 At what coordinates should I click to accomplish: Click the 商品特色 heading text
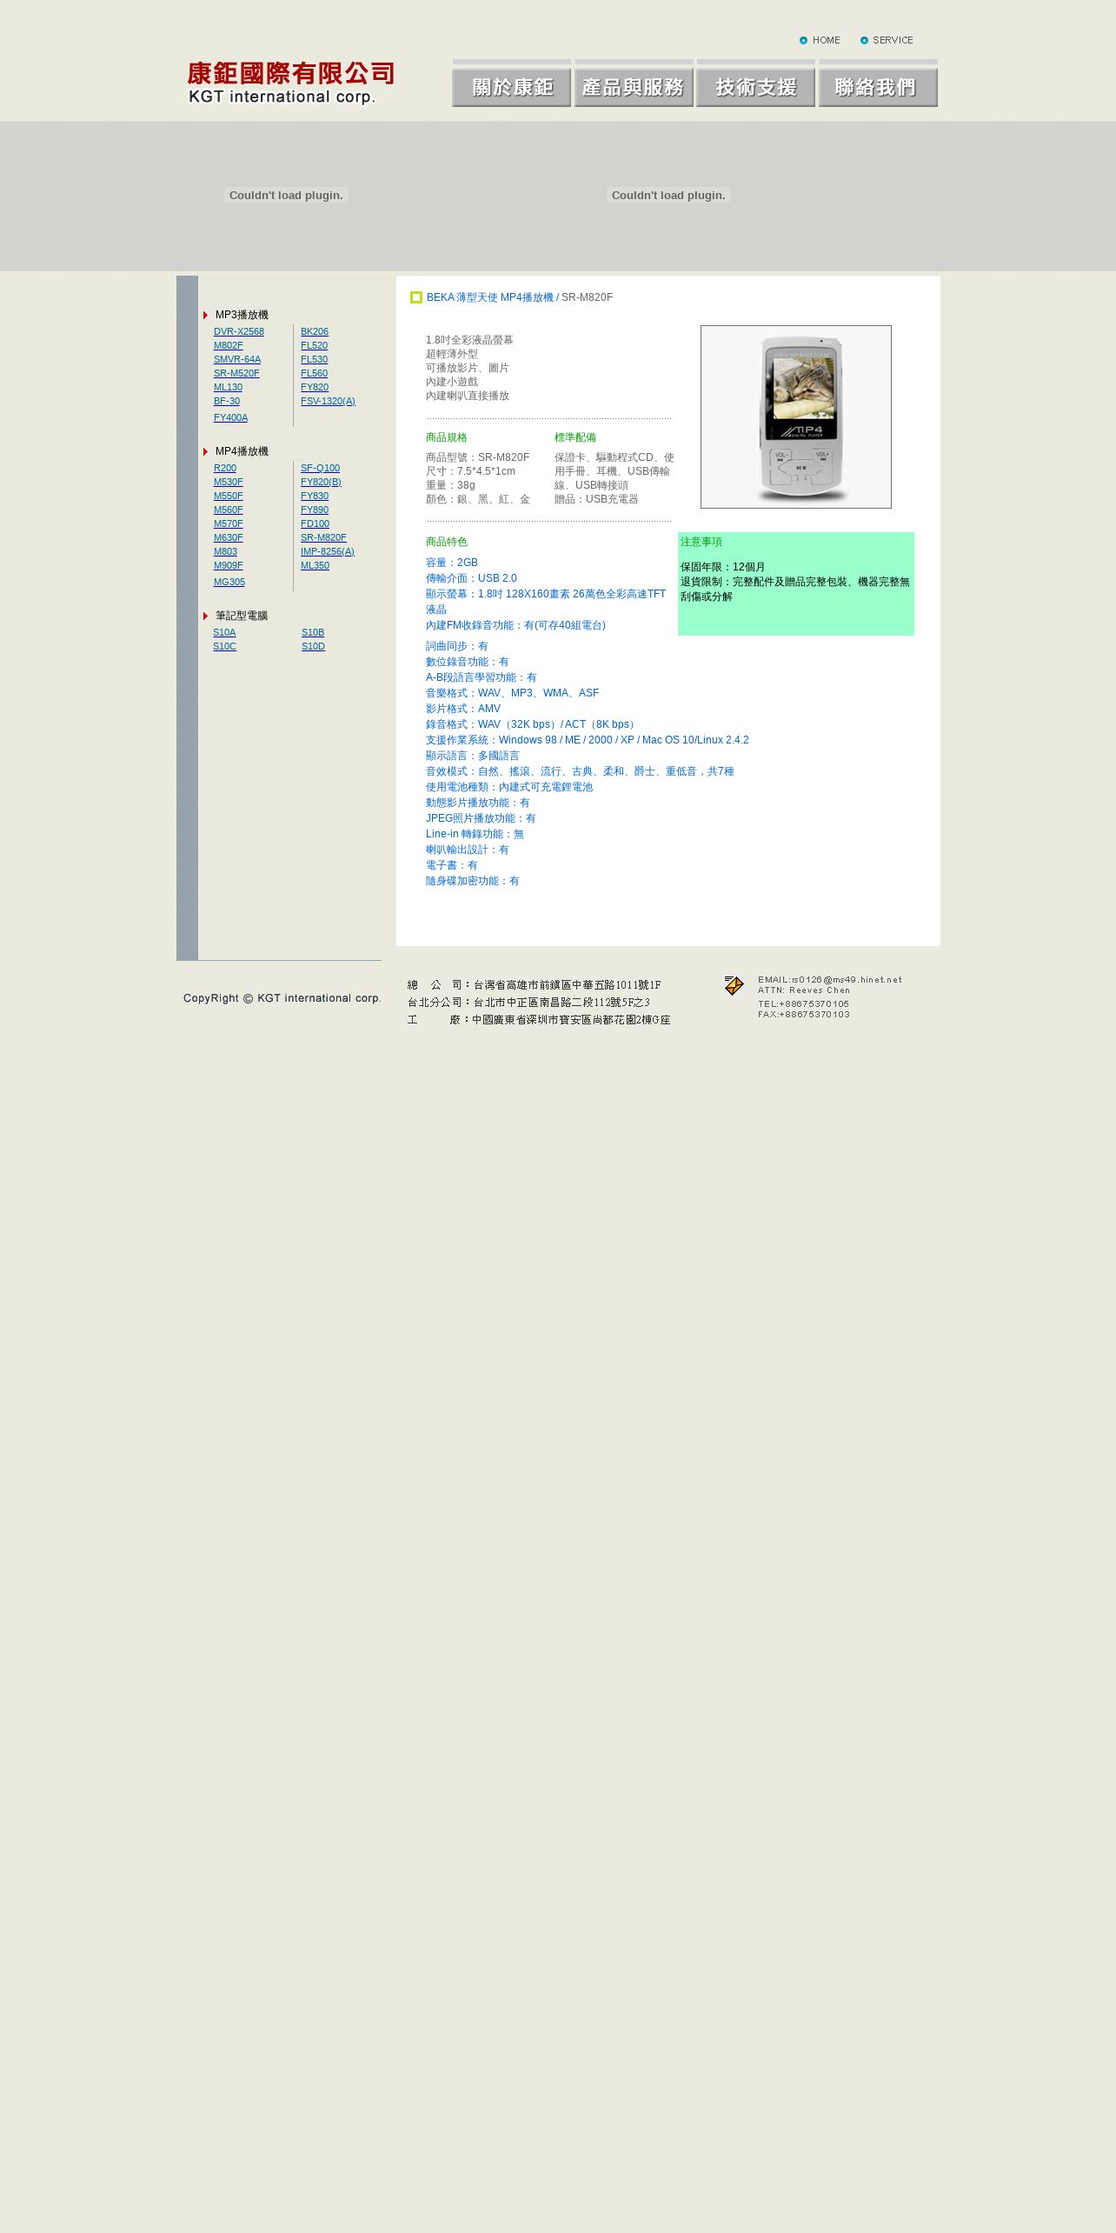click(447, 542)
